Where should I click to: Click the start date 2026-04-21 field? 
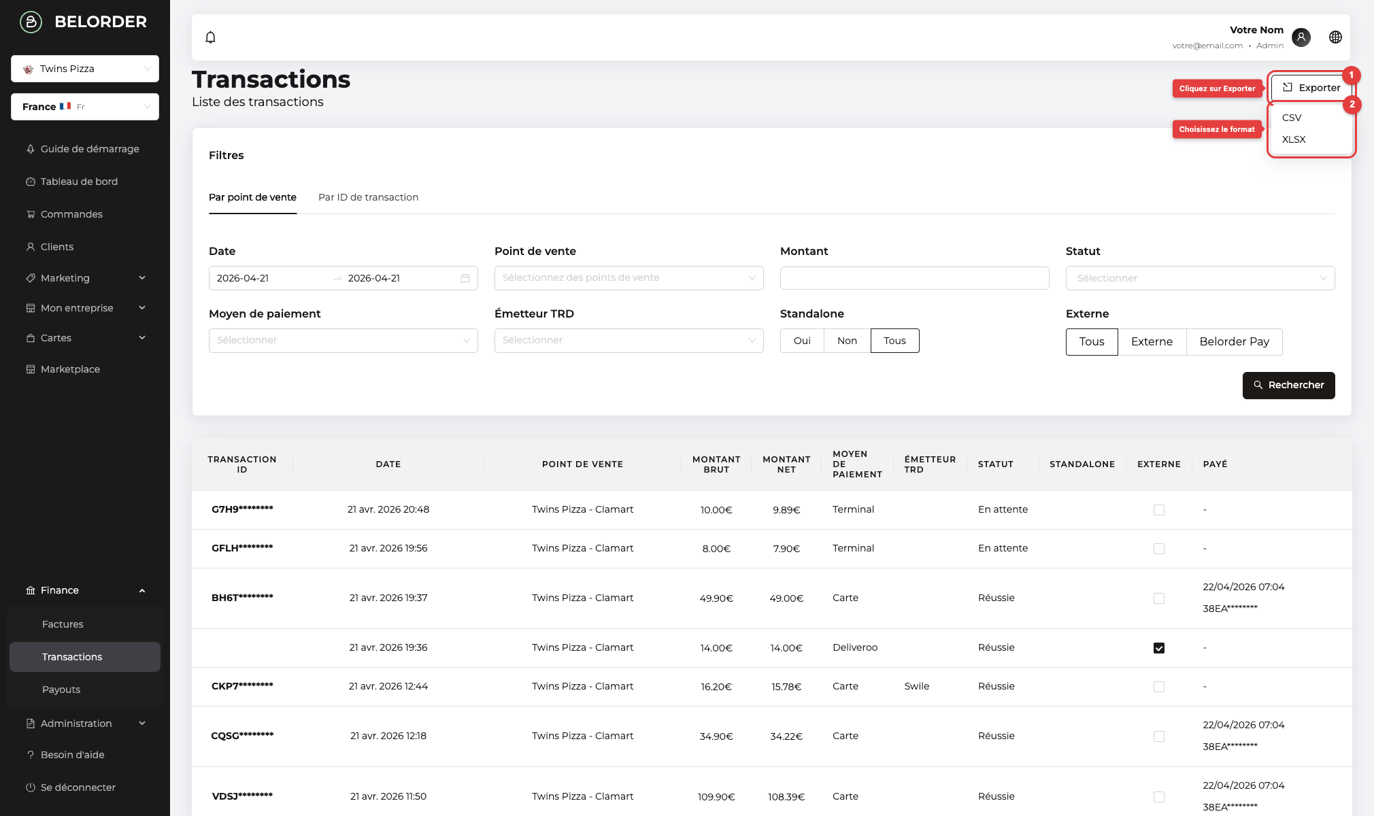[x=243, y=278]
